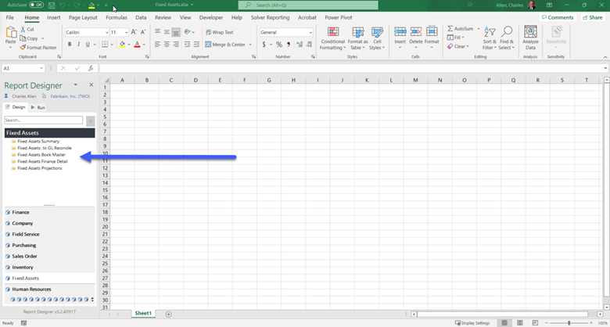The width and height of the screenshot is (610, 327).
Task: Click the AutoSum sigma icon
Action: (x=451, y=28)
